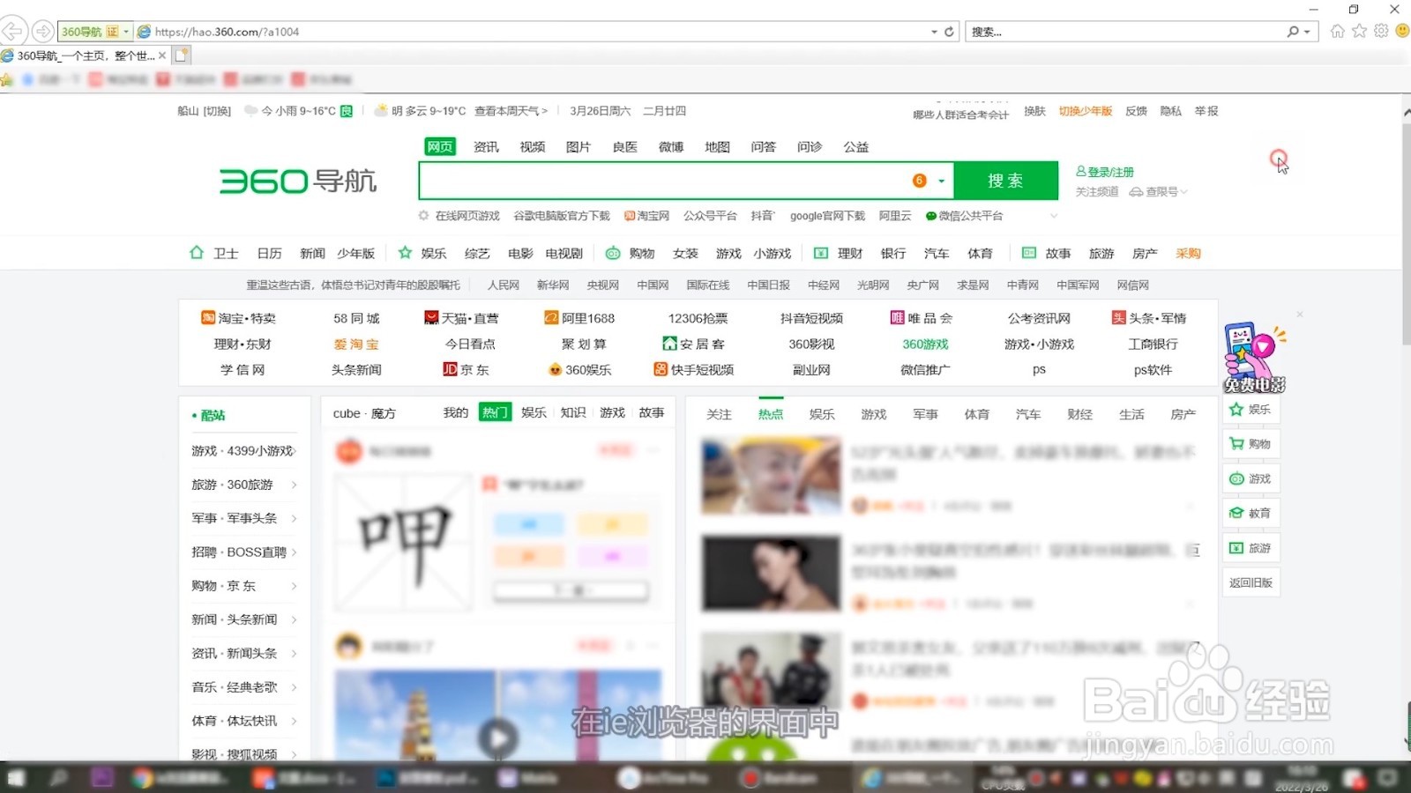Click the magnifier in IE search box
The width and height of the screenshot is (1411, 793).
[1293, 32]
